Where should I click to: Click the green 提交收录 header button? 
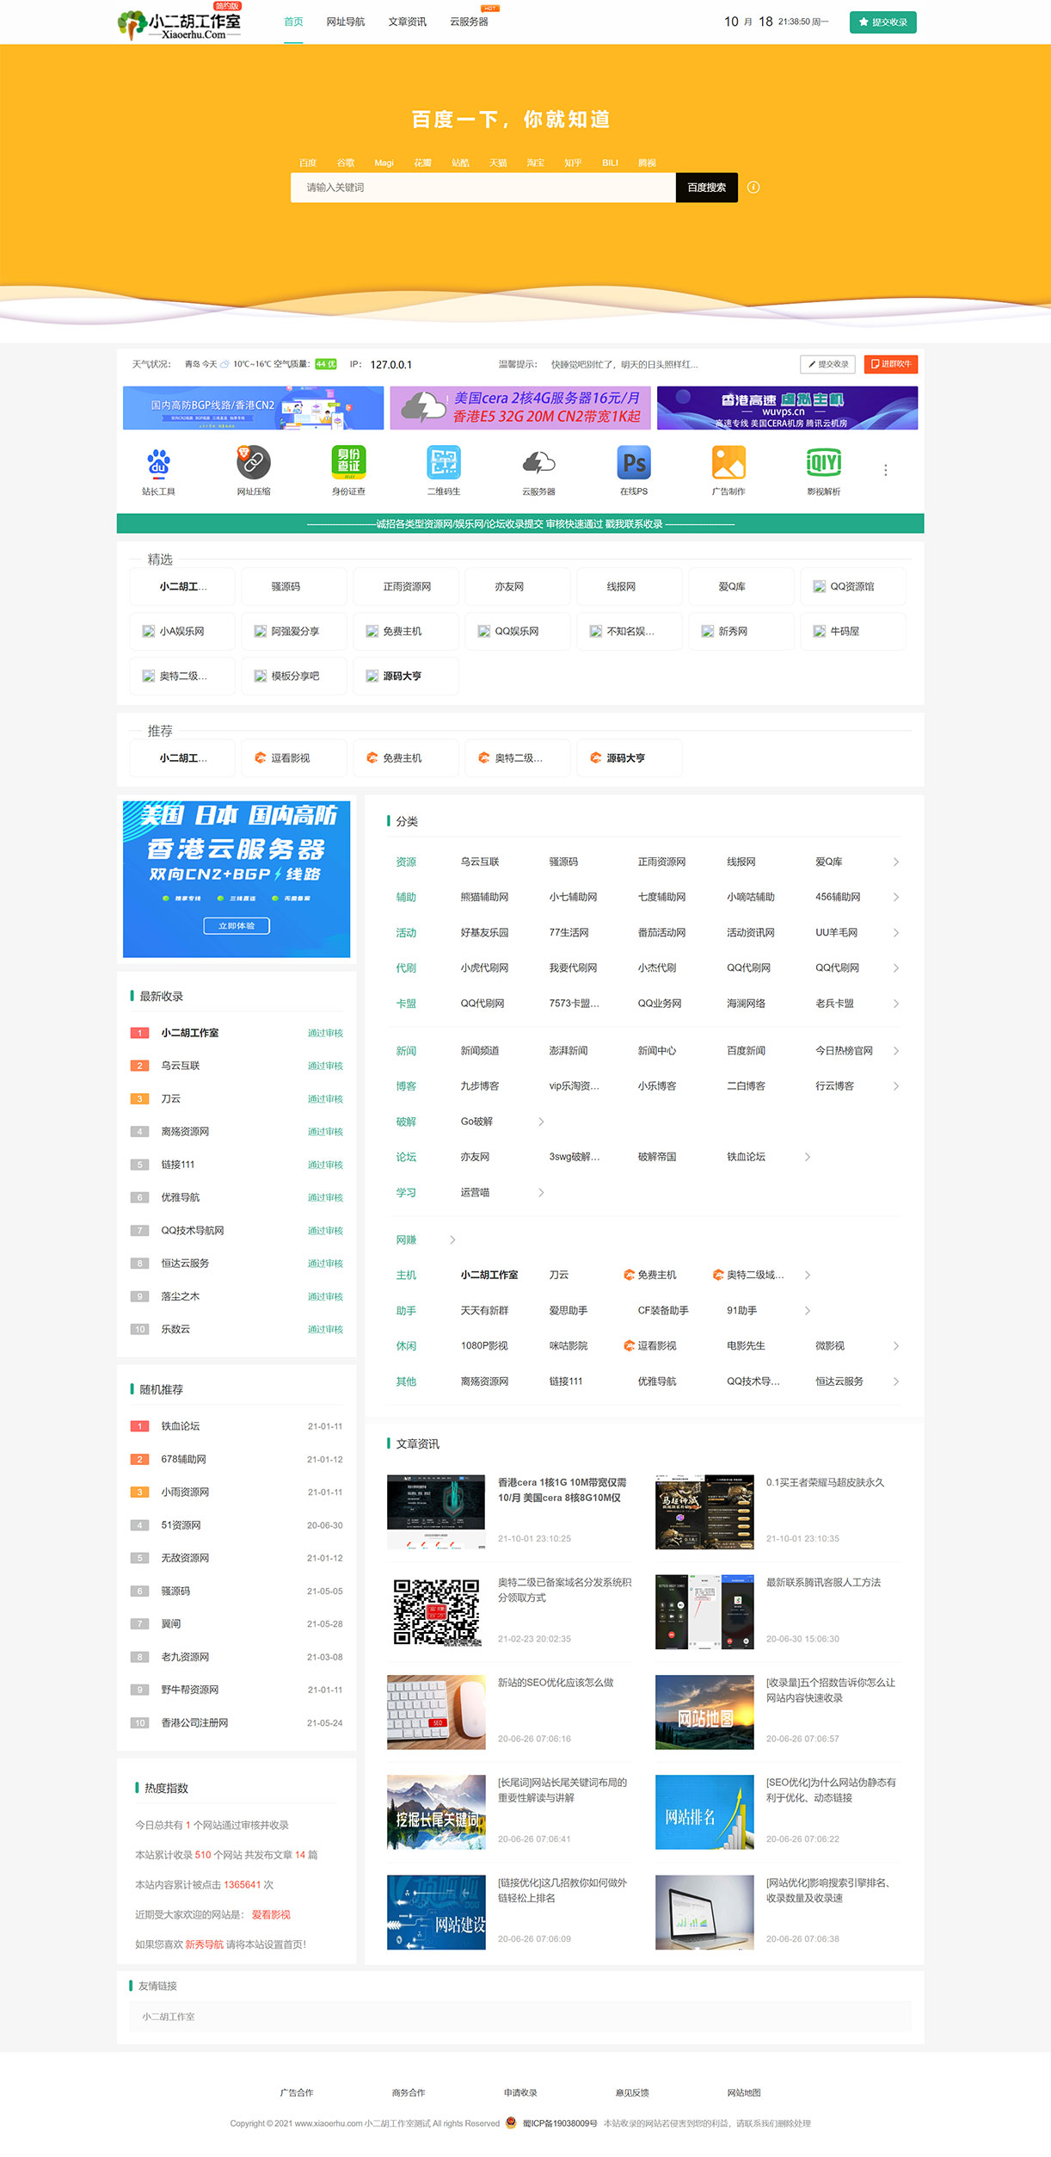coord(882,22)
